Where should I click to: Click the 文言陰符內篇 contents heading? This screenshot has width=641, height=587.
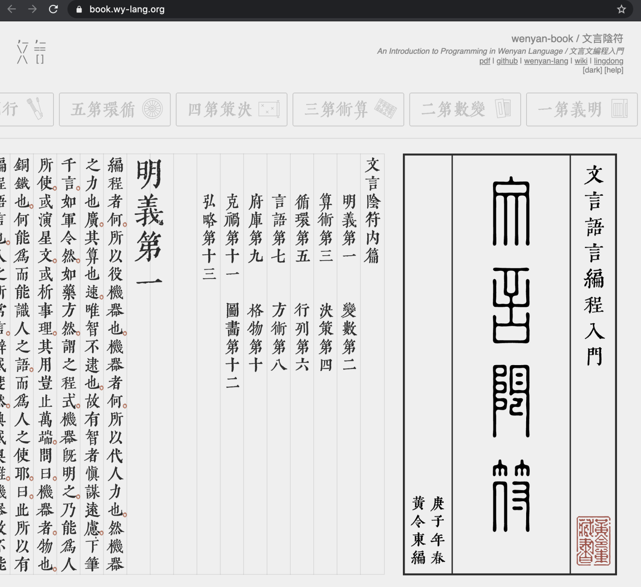pos(373,210)
